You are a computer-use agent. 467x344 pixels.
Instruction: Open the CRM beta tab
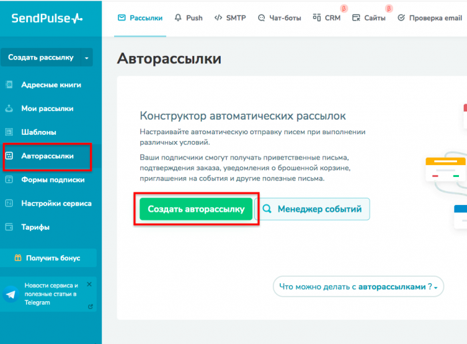tap(327, 18)
